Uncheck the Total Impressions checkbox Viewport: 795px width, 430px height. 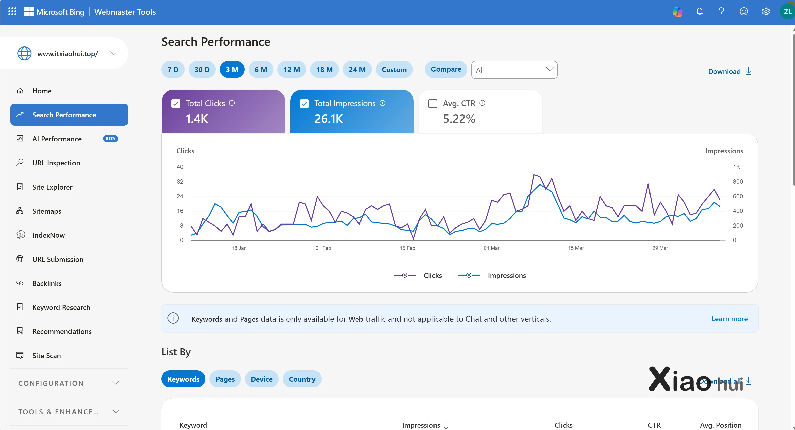point(304,103)
